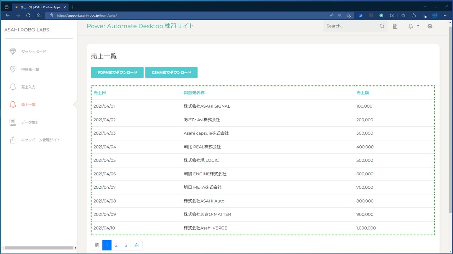Click the browser back arrow

(x=7, y=16)
